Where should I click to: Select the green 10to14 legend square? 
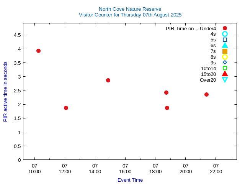click(x=225, y=68)
